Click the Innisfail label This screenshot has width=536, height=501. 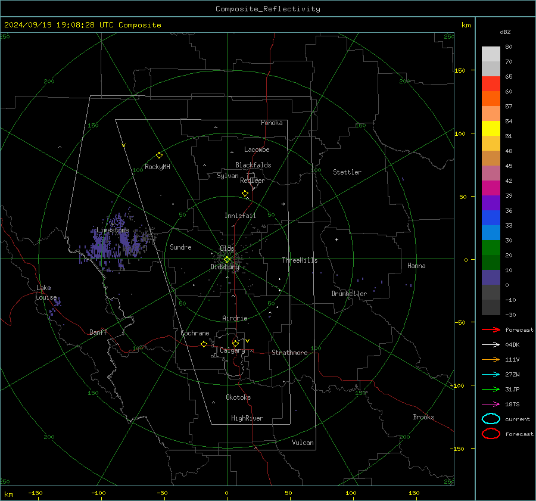pyautogui.click(x=240, y=216)
